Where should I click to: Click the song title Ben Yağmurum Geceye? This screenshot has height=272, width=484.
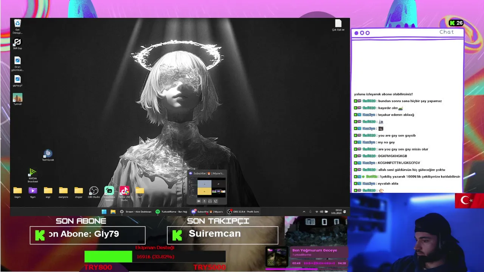pos(315,250)
